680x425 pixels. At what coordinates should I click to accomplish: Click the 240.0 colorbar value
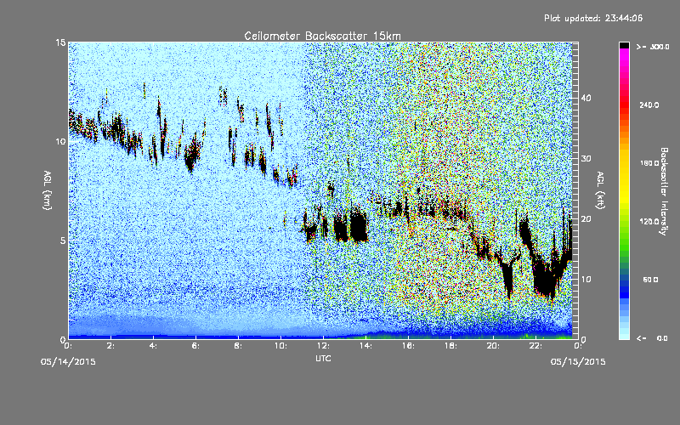coord(649,105)
